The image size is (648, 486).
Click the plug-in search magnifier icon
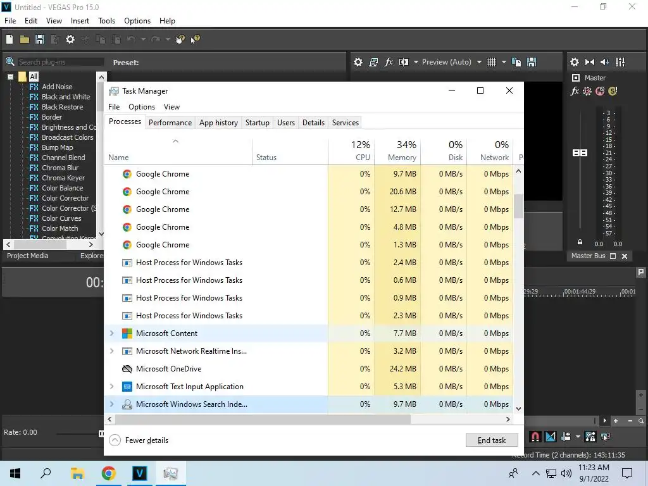click(10, 62)
